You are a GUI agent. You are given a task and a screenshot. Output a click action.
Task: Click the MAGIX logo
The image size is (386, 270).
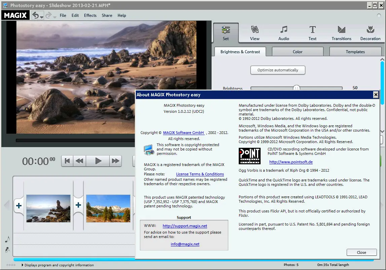[15, 15]
